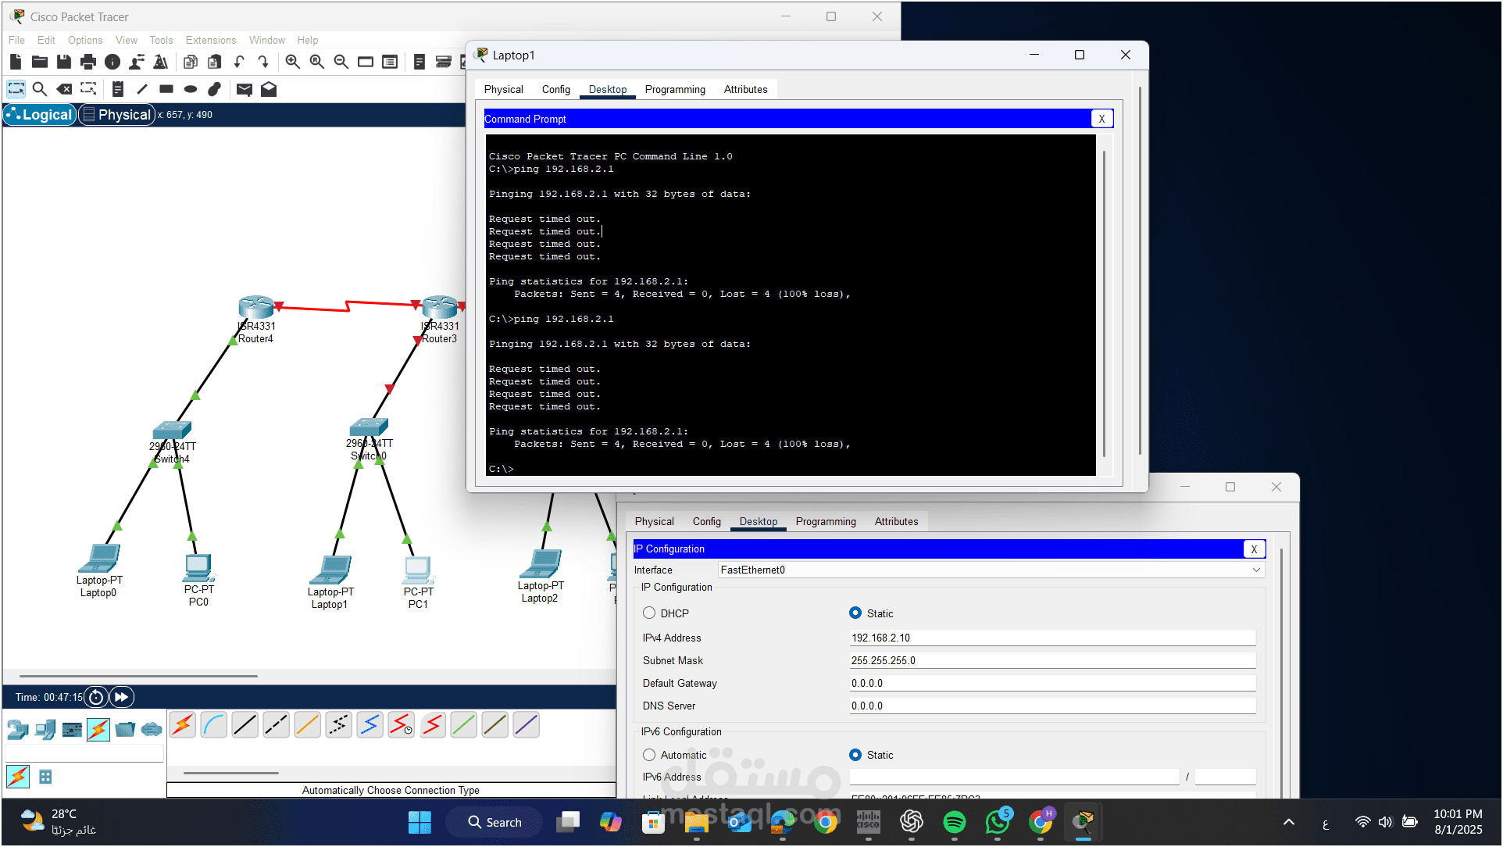Open Laptop1 Attributes tab
Image resolution: width=1503 pixels, height=847 pixels.
[746, 90]
